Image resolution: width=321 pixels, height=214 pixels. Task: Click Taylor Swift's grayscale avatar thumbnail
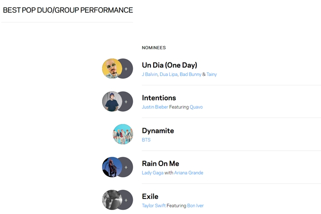tap(112, 200)
